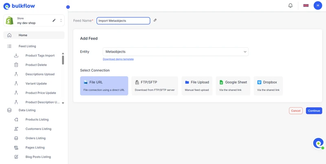Open Product Delete feed
This screenshot has width=326, height=164.
point(36,65)
